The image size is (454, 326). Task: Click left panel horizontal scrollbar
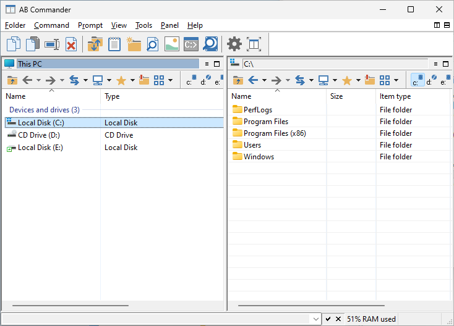pyautogui.click(x=71, y=305)
